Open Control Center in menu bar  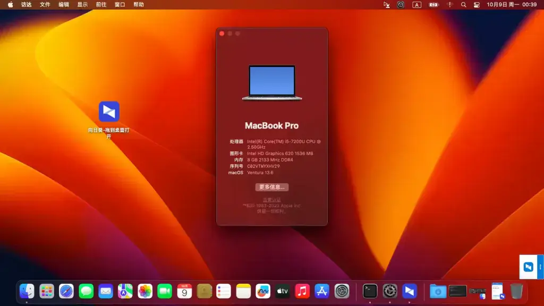coord(477,4)
